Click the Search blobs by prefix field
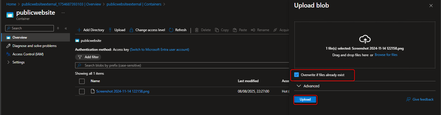The height and width of the screenshot is (115, 441). coord(182,65)
